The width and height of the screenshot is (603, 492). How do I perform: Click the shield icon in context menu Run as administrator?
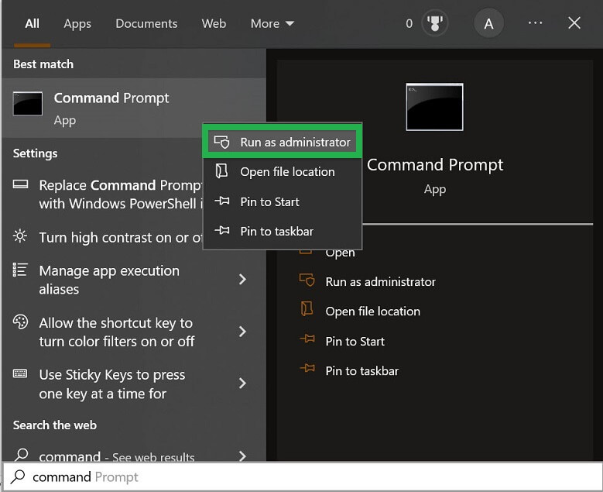[x=222, y=142]
